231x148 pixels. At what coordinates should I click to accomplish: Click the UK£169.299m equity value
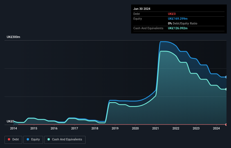pyautogui.click(x=178, y=19)
